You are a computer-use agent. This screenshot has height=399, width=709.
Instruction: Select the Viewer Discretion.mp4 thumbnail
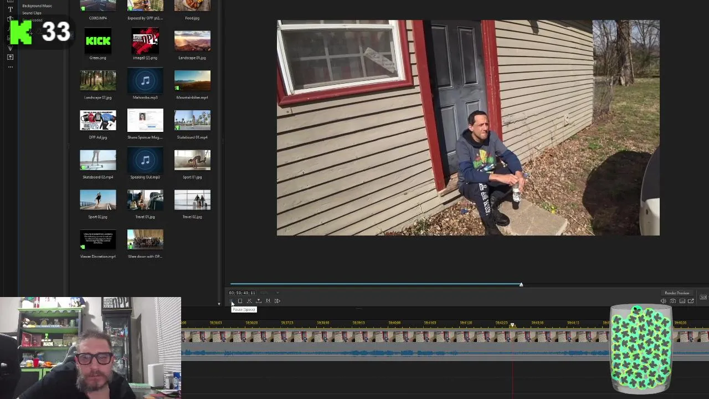(x=98, y=241)
